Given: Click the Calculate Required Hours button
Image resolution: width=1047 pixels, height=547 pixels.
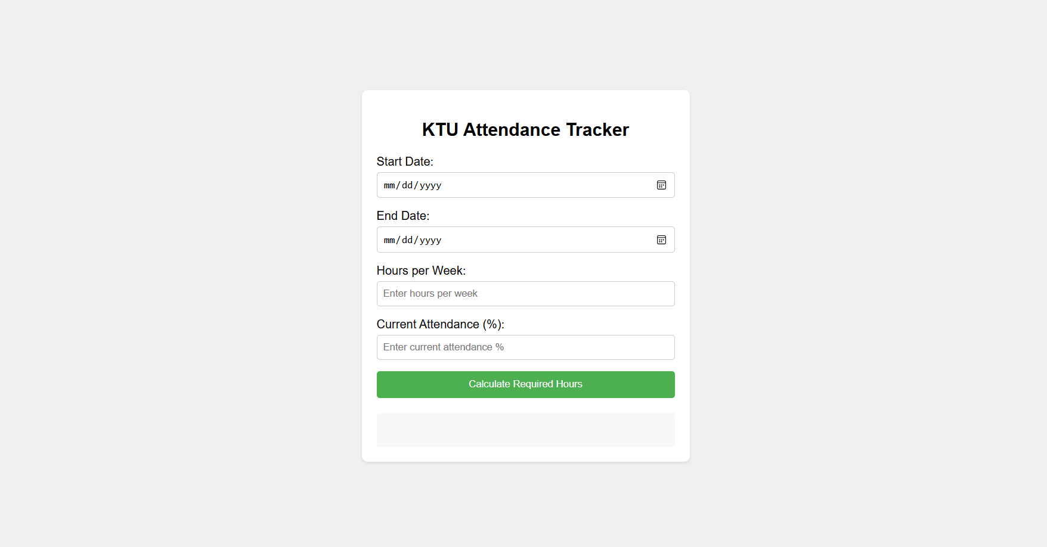Looking at the screenshot, I should point(525,384).
